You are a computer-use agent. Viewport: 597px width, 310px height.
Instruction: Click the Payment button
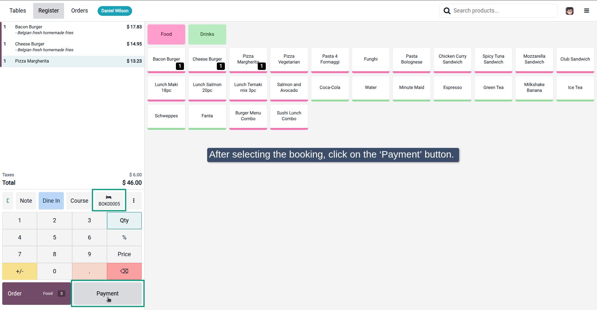point(108,293)
